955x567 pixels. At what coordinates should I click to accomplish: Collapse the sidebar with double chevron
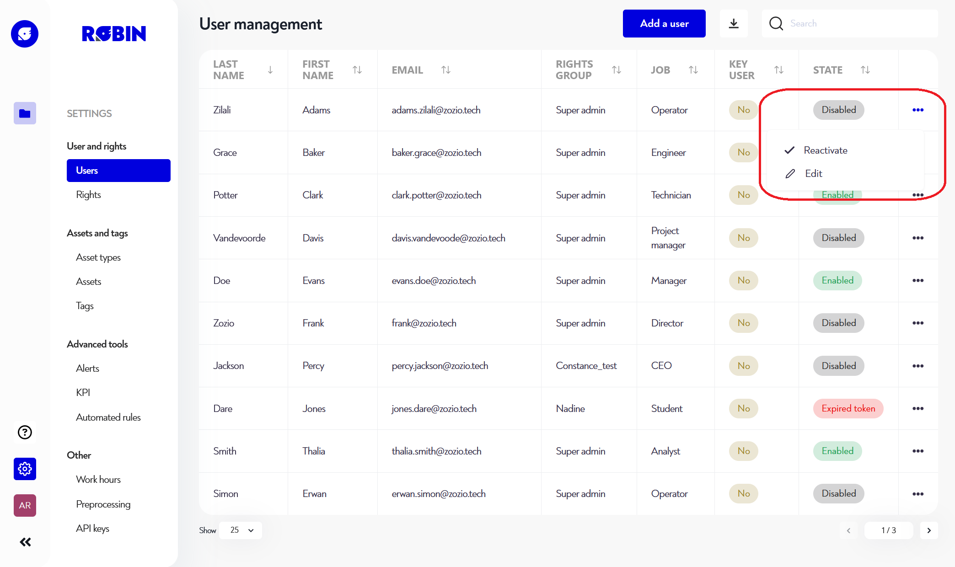pos(25,542)
